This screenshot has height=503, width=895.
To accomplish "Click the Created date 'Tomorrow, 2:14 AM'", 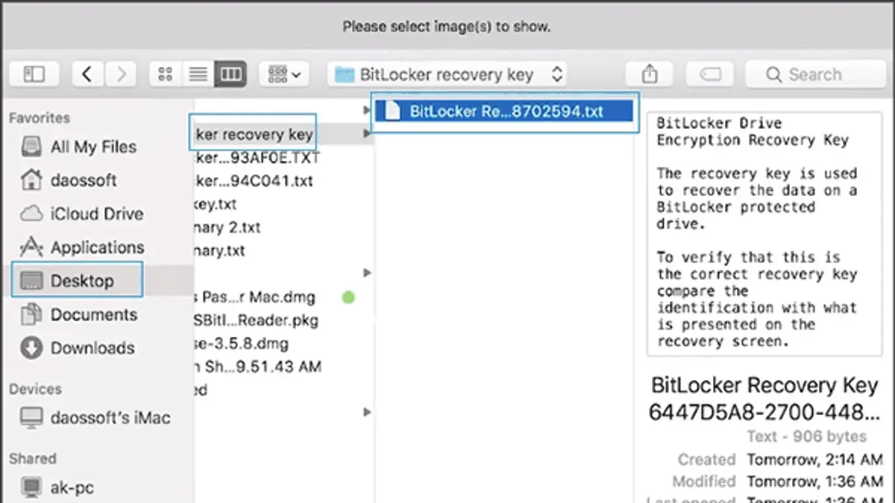I will [815, 459].
